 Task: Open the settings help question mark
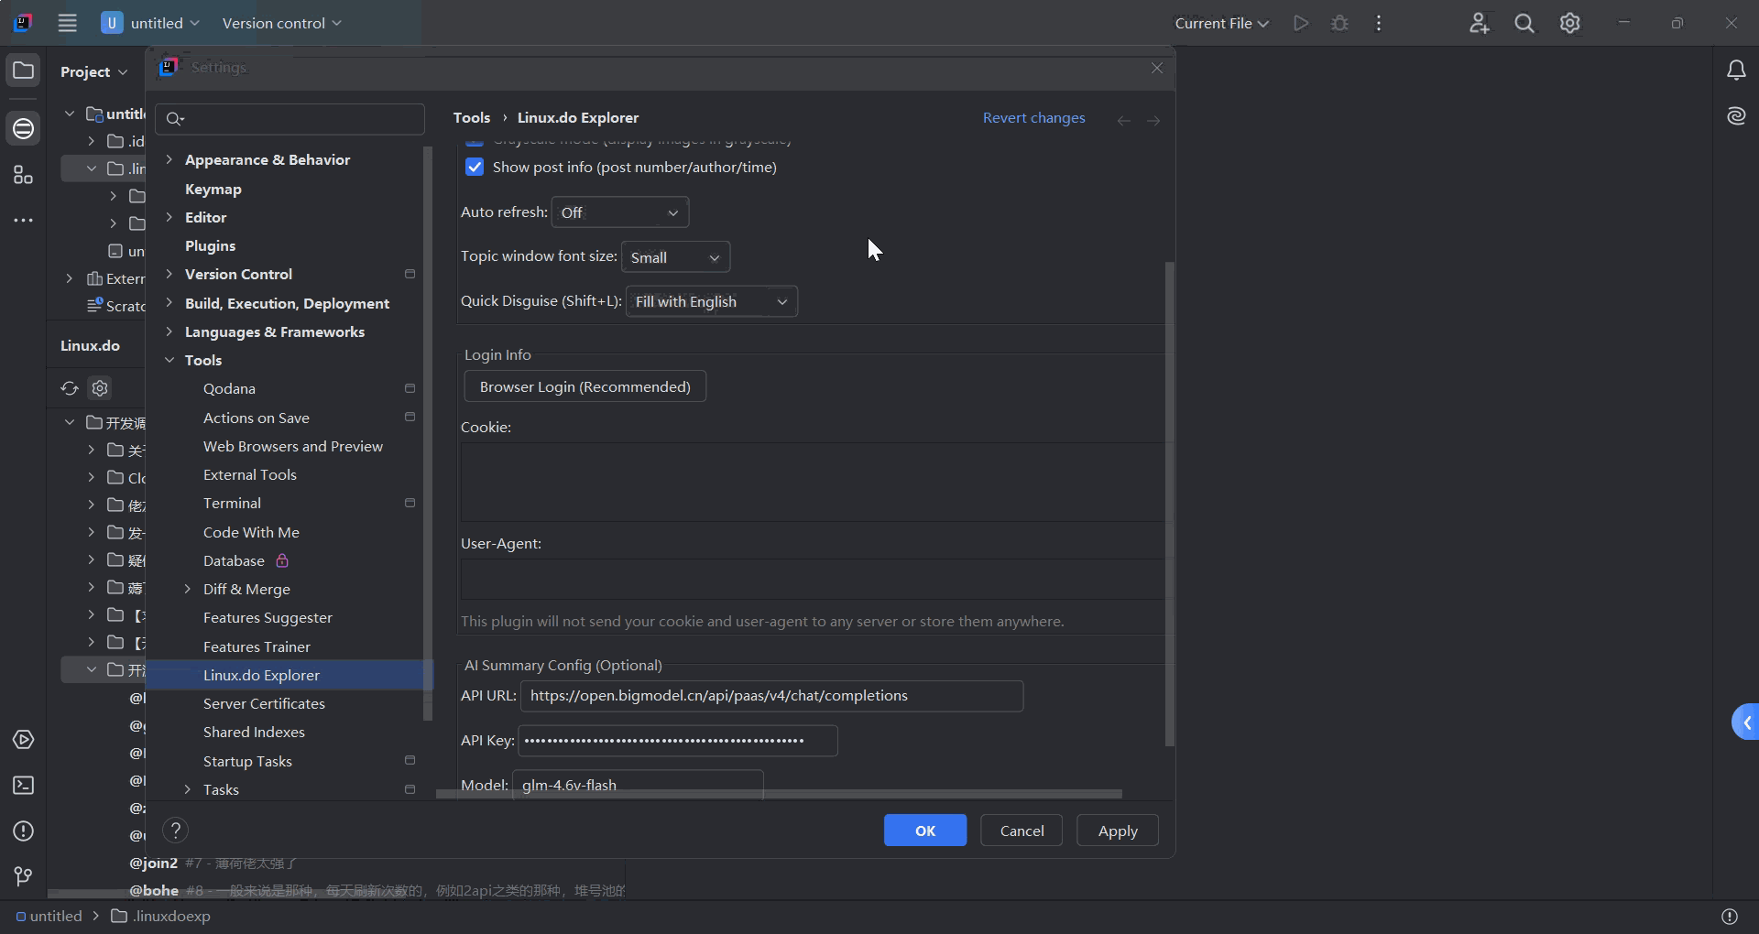click(175, 831)
